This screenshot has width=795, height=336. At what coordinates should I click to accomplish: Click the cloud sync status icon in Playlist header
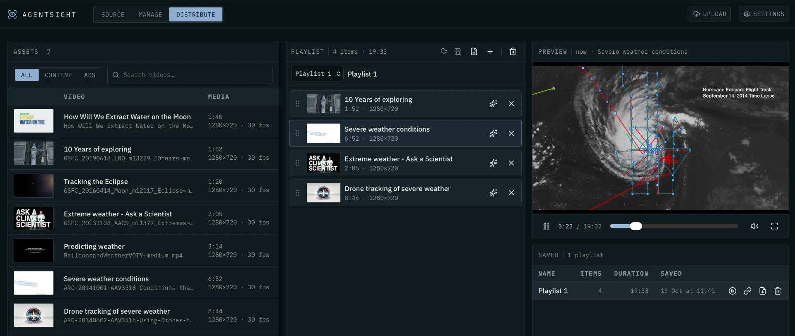click(444, 52)
